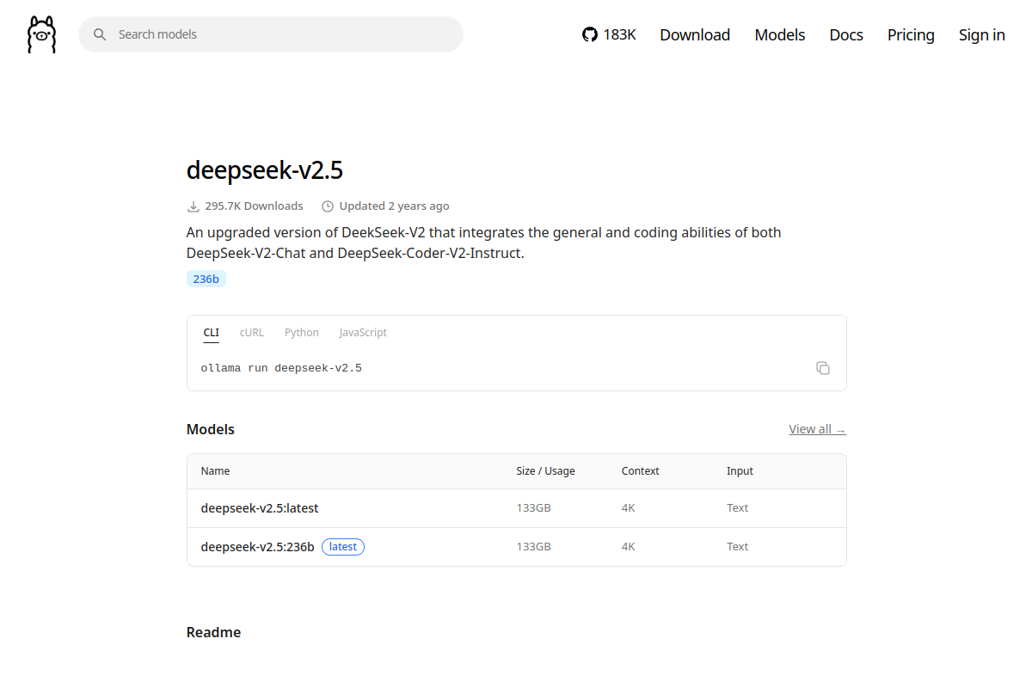Image resolution: width=1032 pixels, height=688 pixels.
Task: Click the 295.7K Downloads text
Action: (254, 206)
